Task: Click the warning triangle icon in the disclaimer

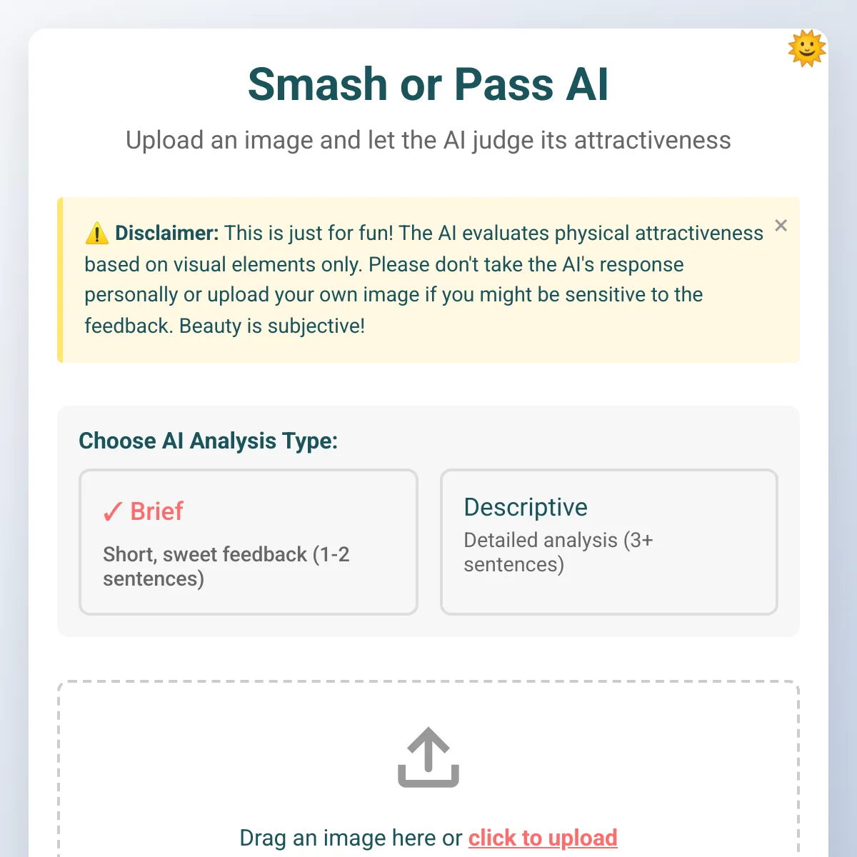Action: point(96,234)
